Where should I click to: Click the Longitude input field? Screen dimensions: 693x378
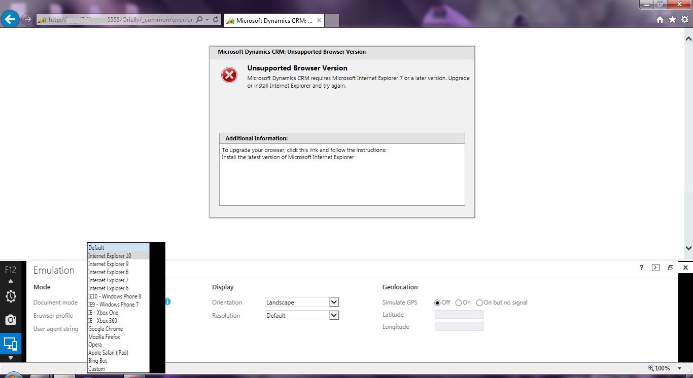point(459,327)
